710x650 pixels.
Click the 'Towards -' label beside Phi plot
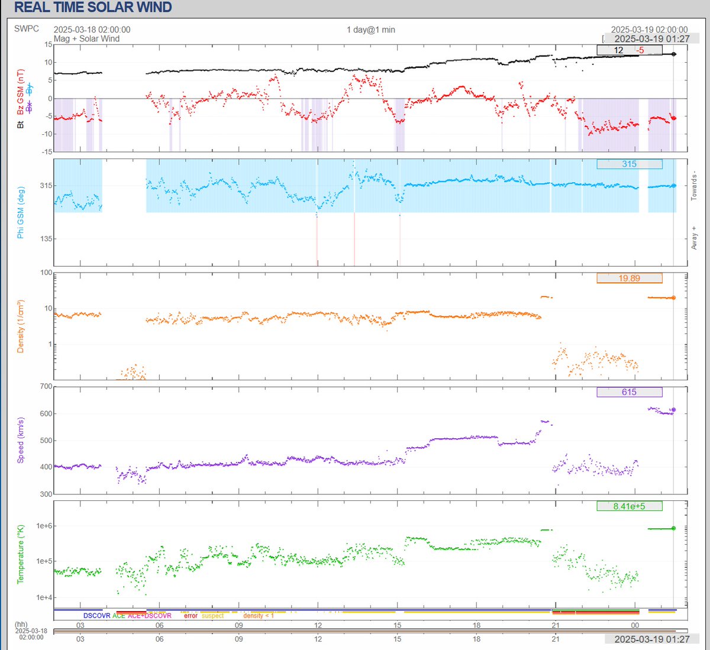pyautogui.click(x=694, y=186)
